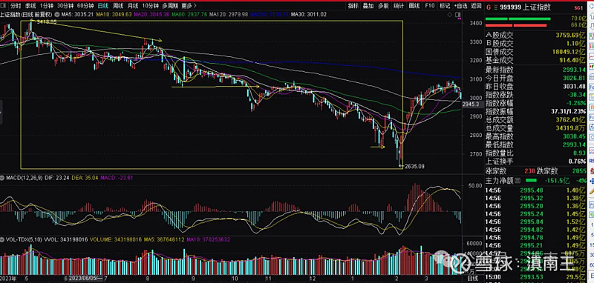
Task: Click the 叠加 overlay button
Action: [x=368, y=6]
